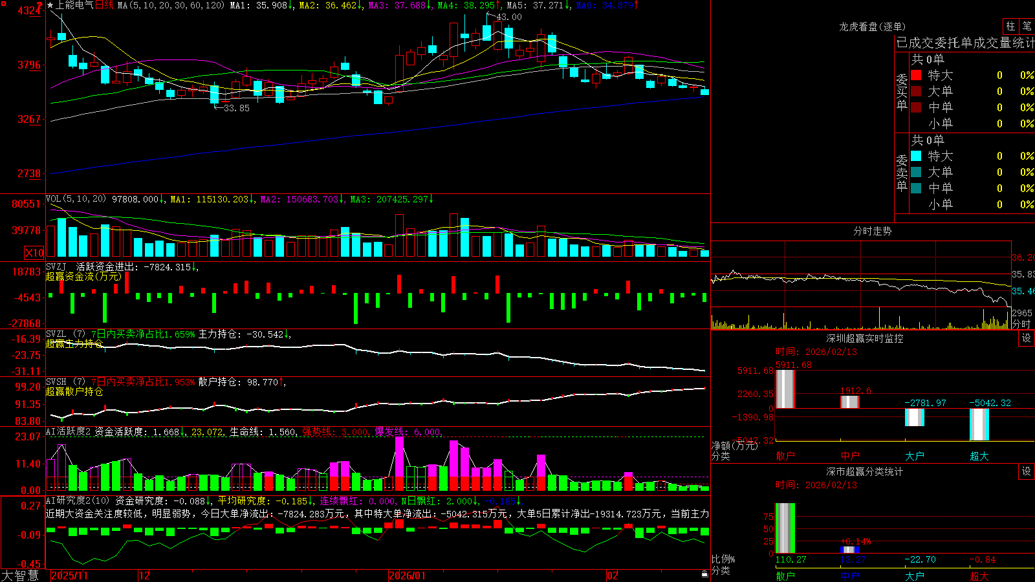Click the 超赢散户持仓 label
1035x582 pixels.
[x=74, y=392]
